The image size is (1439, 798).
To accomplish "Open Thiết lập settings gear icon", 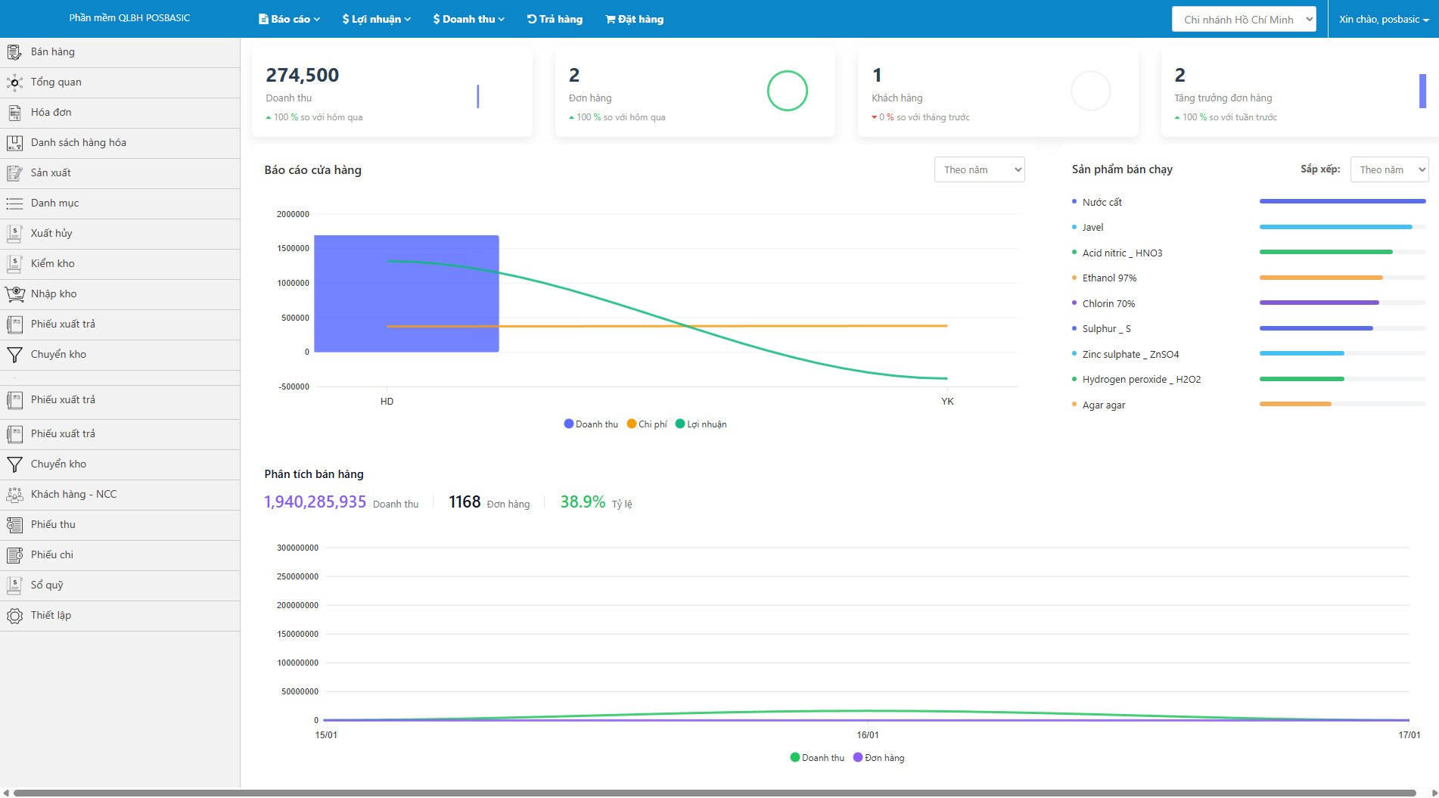I will [14, 616].
